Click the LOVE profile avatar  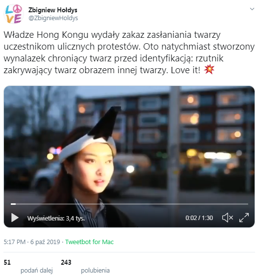point(14,14)
